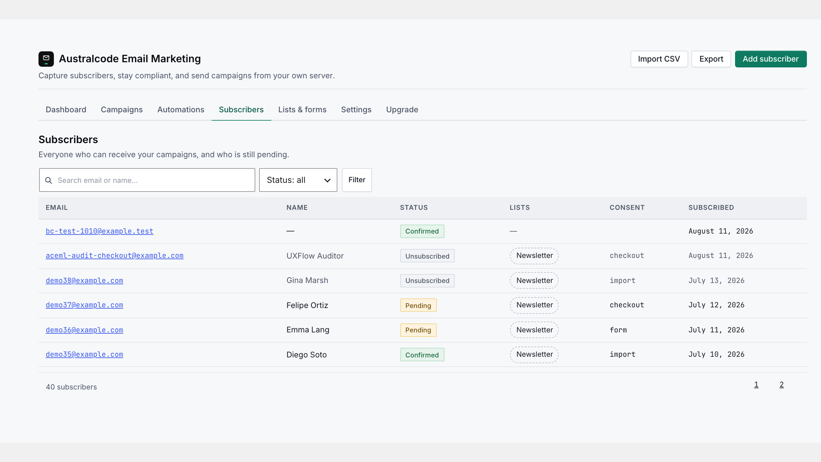Open the Settings tab
Screen dimensions: 821x462
(356, 110)
